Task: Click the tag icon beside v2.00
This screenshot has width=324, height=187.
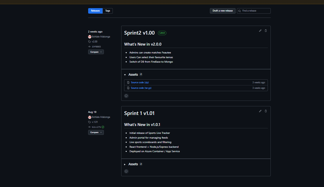Action: [89, 41]
